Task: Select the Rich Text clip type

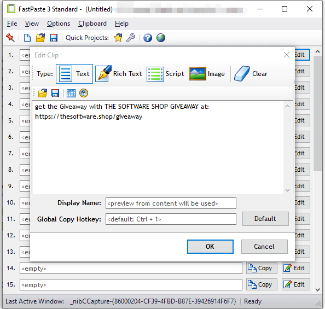Action: coord(119,74)
